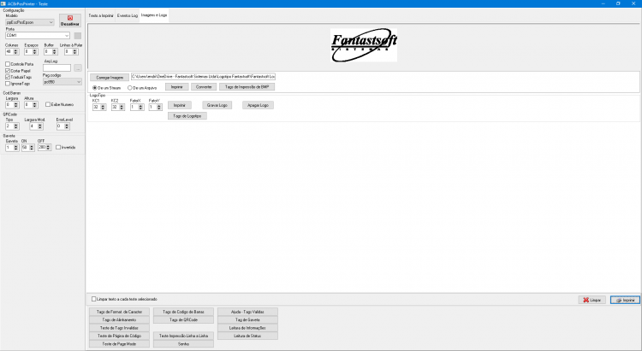This screenshot has height=351, width=642.
Task: Click the printer-icon Imprimir button at bottom right
Action: (x=625, y=300)
